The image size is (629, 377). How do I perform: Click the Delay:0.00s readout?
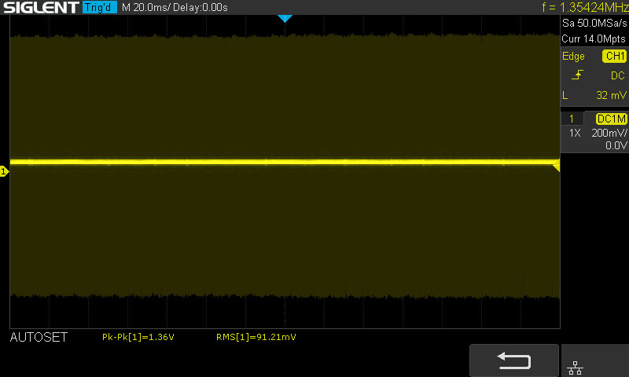[x=200, y=8]
